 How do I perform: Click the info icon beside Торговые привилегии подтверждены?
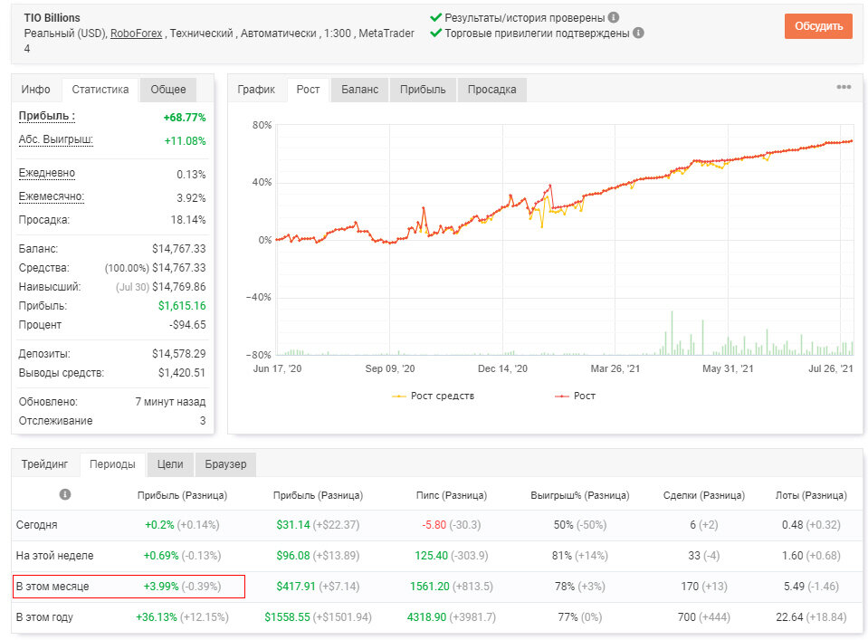[638, 33]
